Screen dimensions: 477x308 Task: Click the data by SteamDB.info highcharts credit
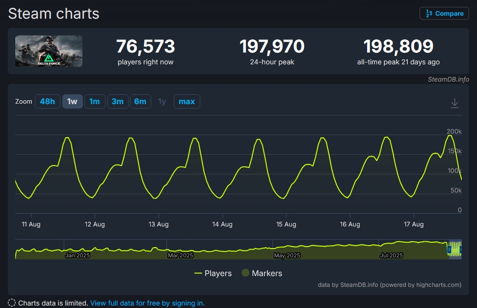(390, 285)
